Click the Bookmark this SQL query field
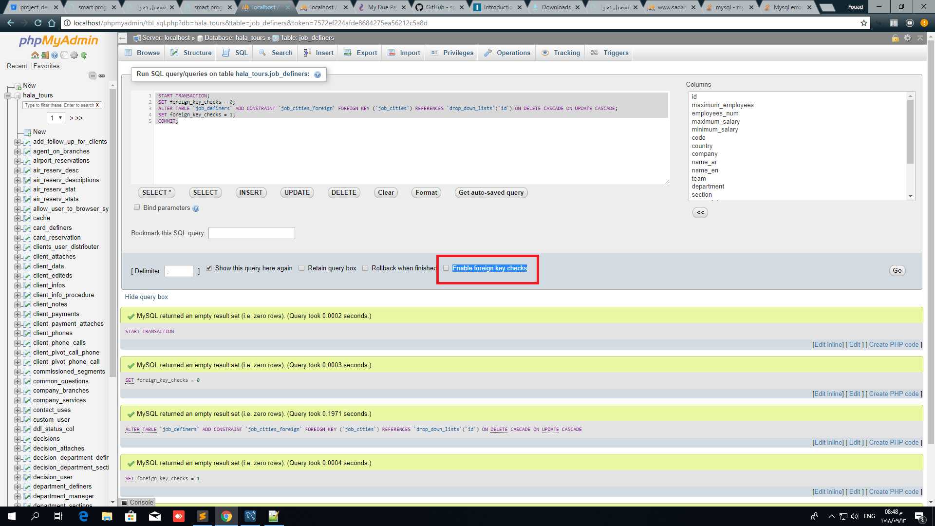 coord(251,233)
